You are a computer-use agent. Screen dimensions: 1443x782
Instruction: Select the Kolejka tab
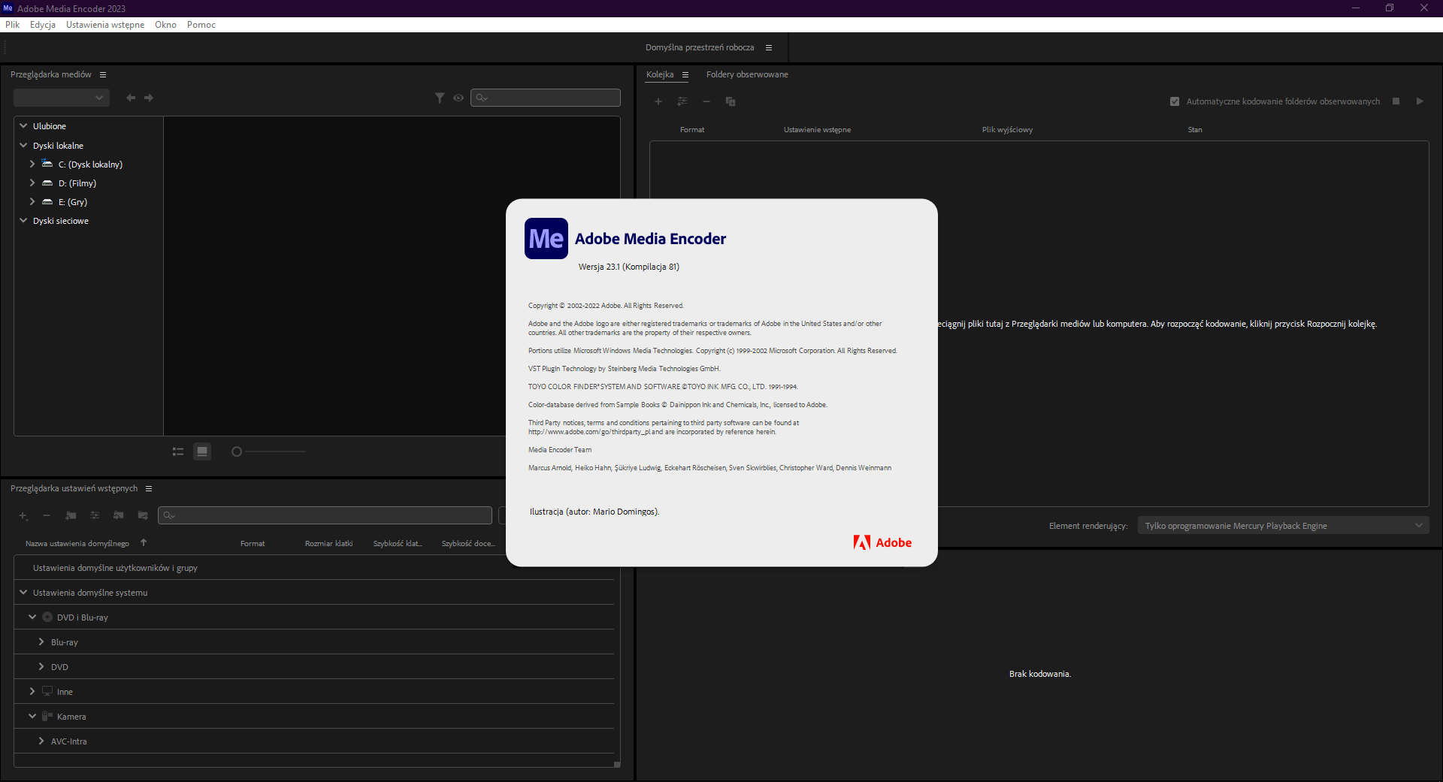660,74
